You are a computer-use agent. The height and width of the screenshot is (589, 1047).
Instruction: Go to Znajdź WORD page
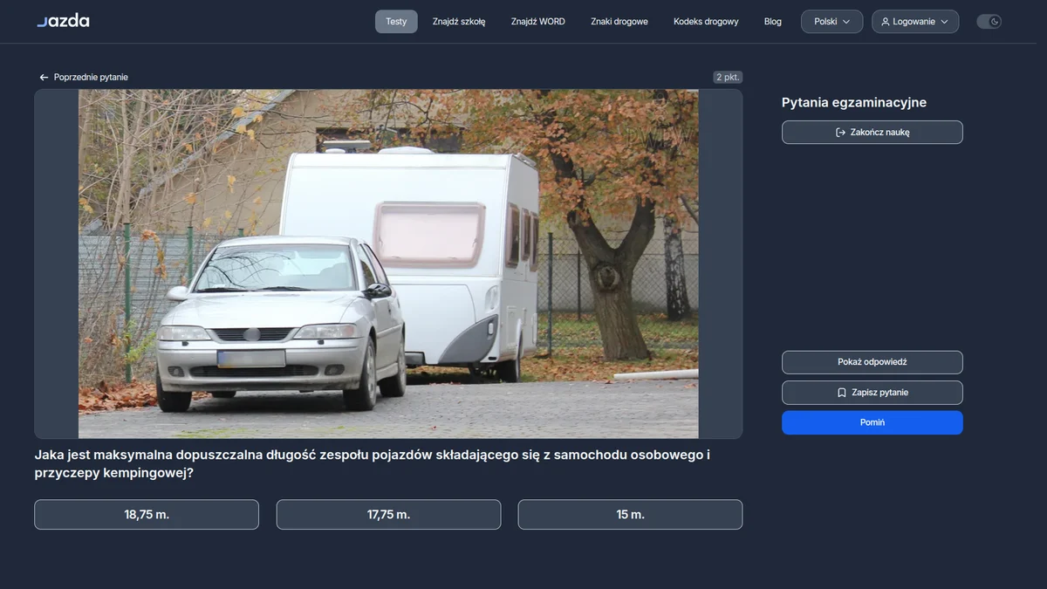(x=538, y=22)
